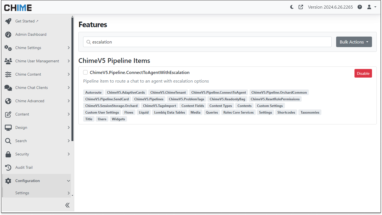Collapse the sidebar with double chevron
382x215 pixels.
(x=67, y=205)
